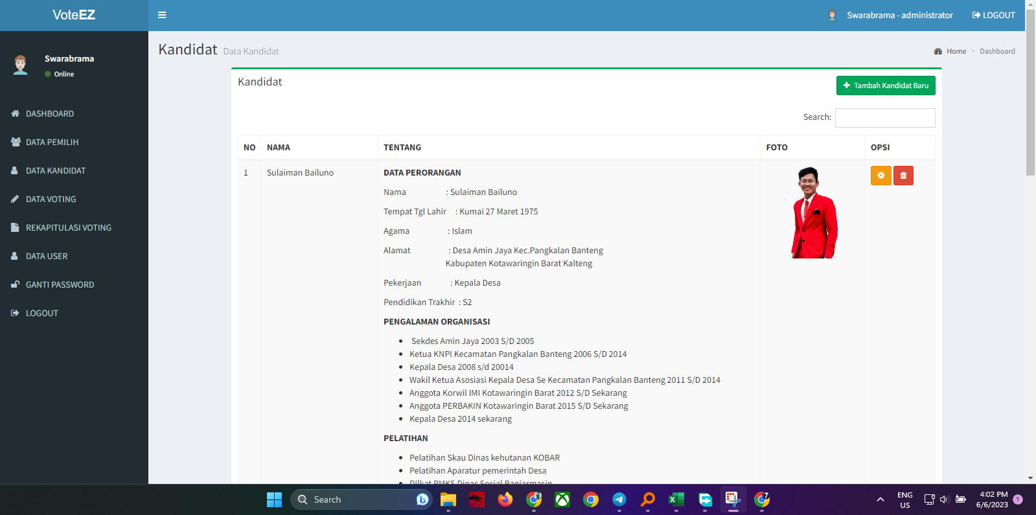Open DASHBOARD in the sidebar menu
The image size is (1036, 515).
point(74,113)
